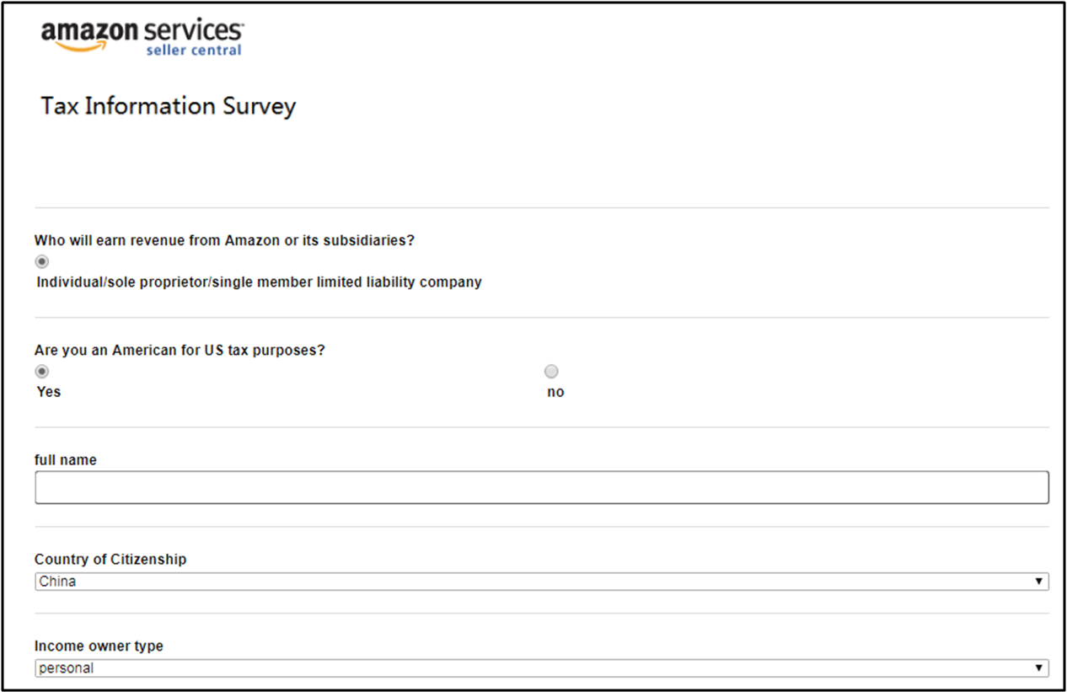Click the Amazon Services logo
Viewport: 1067px width, 692px height.
(142, 32)
